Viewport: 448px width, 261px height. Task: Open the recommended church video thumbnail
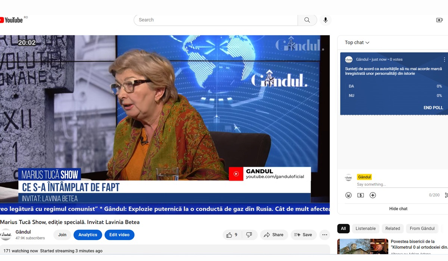click(x=362, y=246)
